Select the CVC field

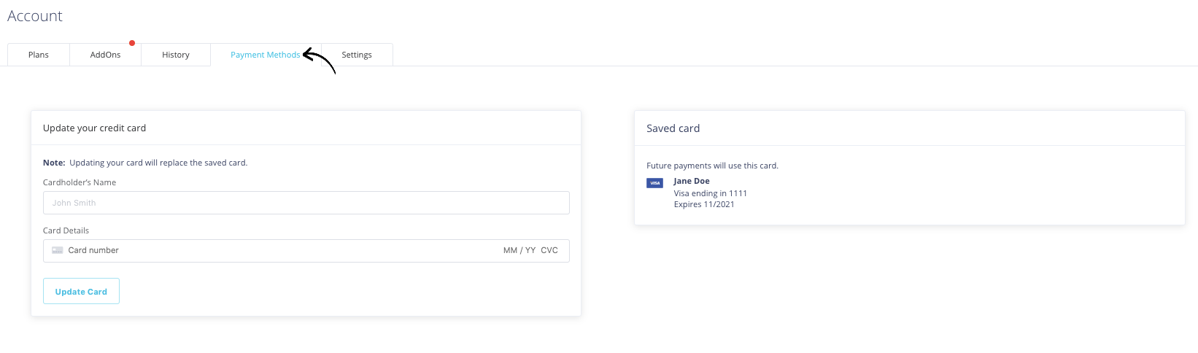549,250
